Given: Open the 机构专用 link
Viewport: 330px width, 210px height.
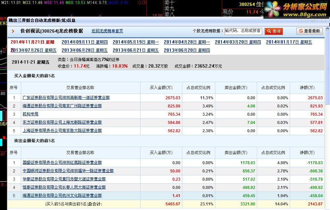Looking at the screenshot, I should (x=31, y=114).
